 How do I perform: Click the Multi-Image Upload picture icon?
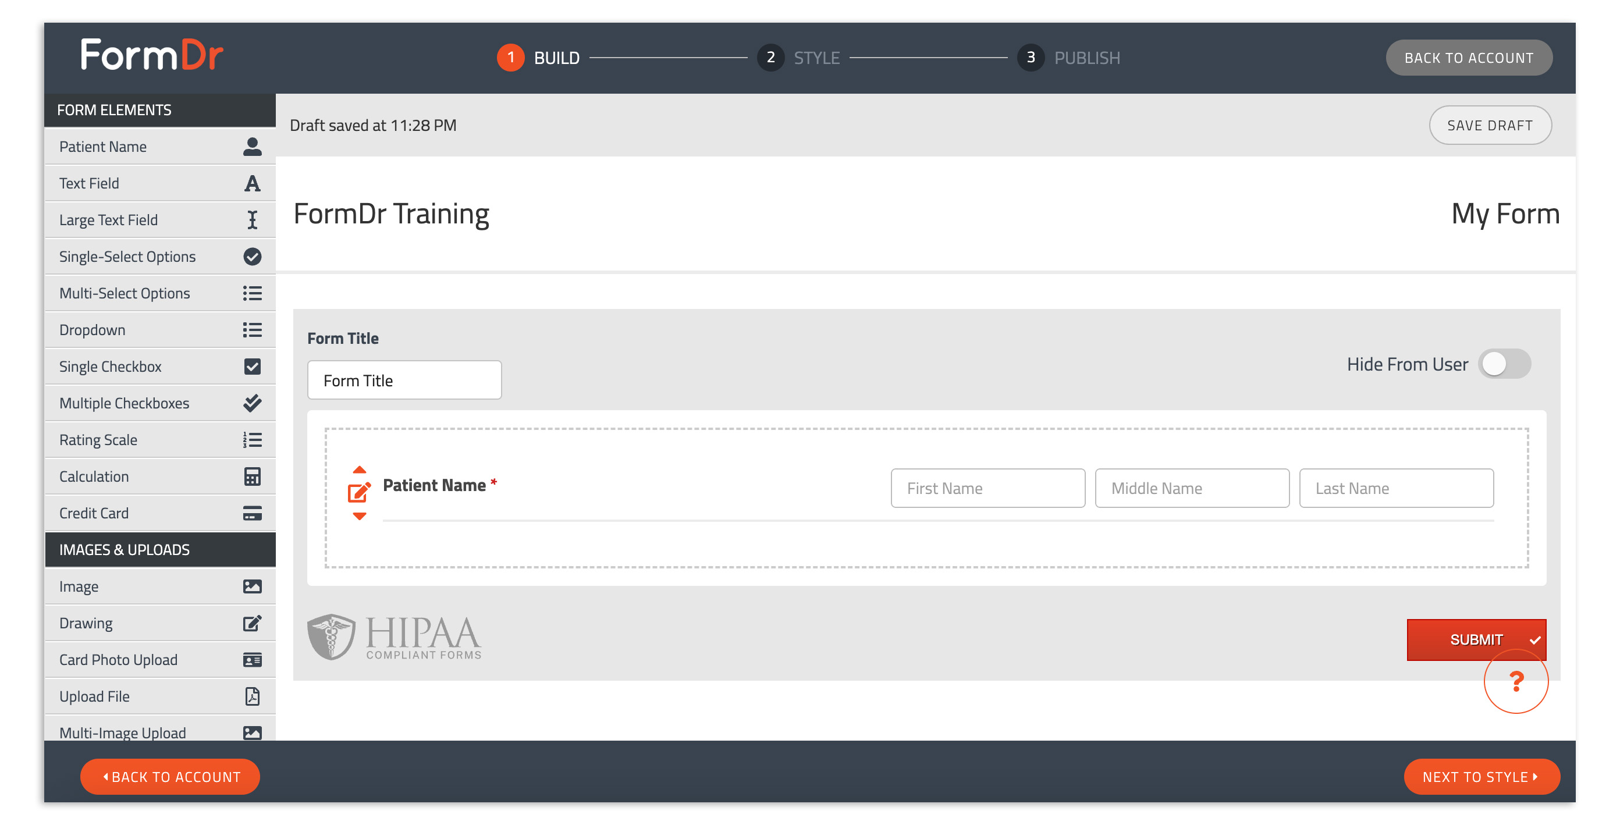(252, 733)
